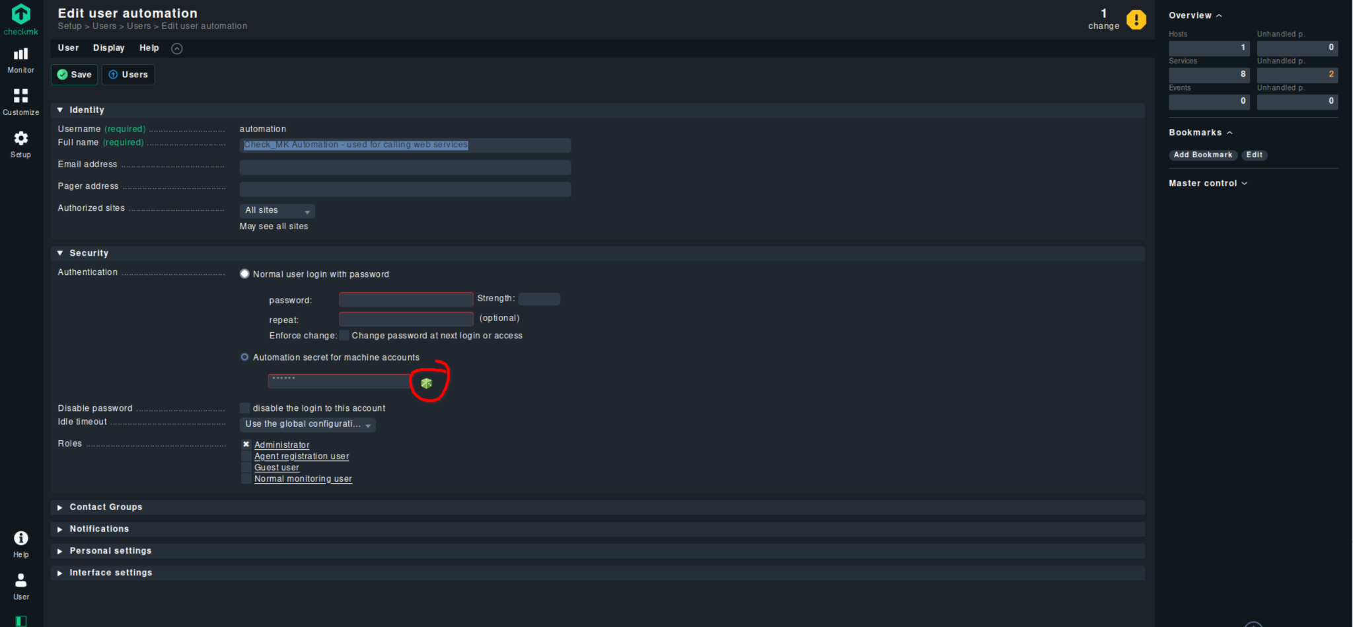Click the random secret dice icon

tap(426, 383)
